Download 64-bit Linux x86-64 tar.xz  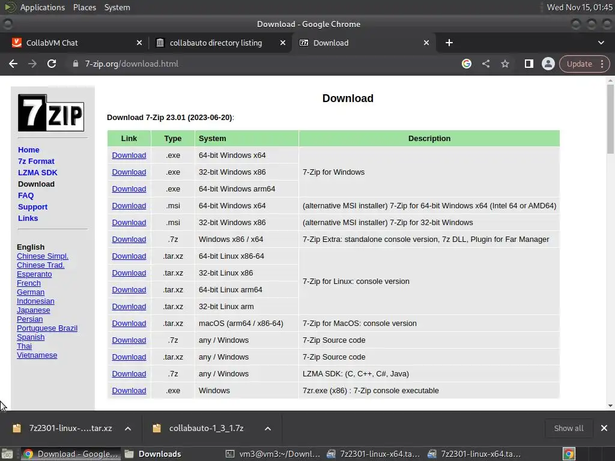point(129,256)
